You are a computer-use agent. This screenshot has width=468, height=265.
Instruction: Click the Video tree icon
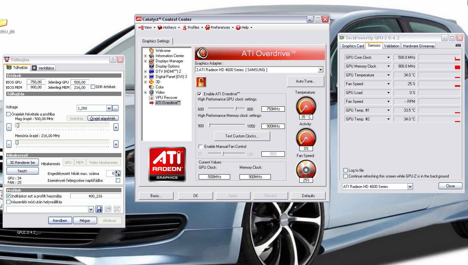(x=151, y=92)
